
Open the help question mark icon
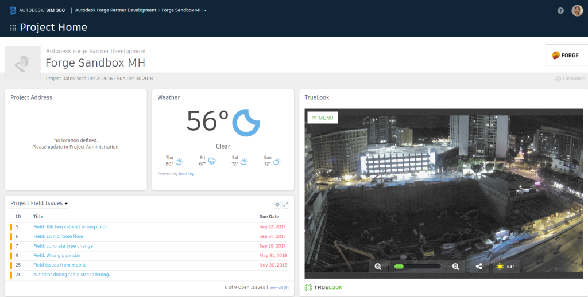(560, 10)
